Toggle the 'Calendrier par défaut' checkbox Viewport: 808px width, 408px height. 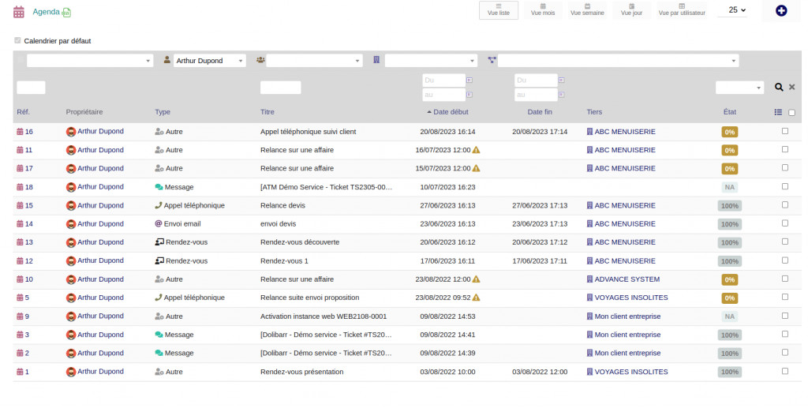coord(17,40)
